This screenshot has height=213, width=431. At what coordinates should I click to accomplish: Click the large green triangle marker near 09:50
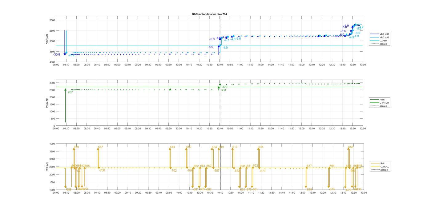pos(170,89)
